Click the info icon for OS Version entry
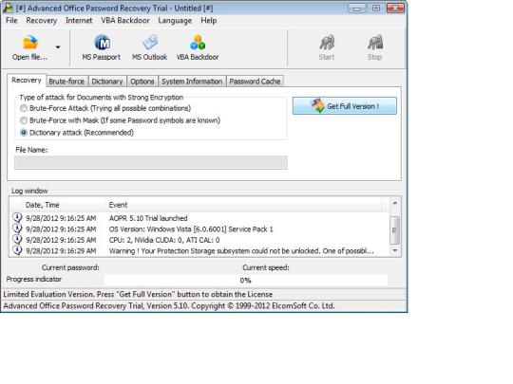Screen dimensions: 513x384 click(x=17, y=229)
